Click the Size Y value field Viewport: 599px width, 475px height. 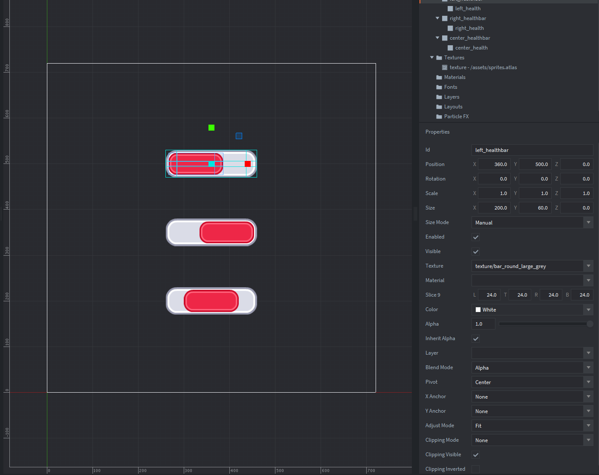click(535, 208)
